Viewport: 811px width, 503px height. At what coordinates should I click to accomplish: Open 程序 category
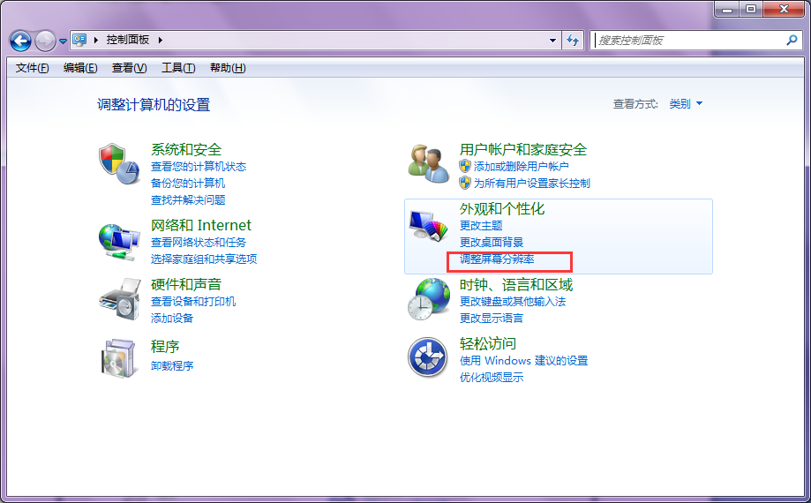point(165,346)
